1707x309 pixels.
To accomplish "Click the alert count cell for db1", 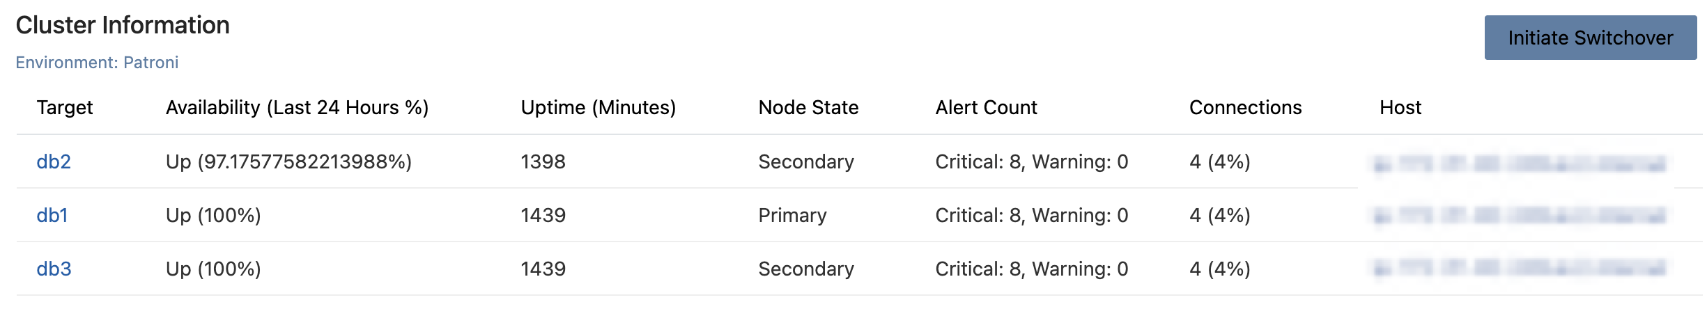I will (x=1031, y=215).
